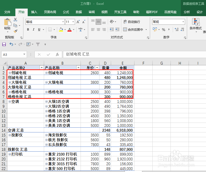Expand the Name Box dropdown arrow

(24, 54)
